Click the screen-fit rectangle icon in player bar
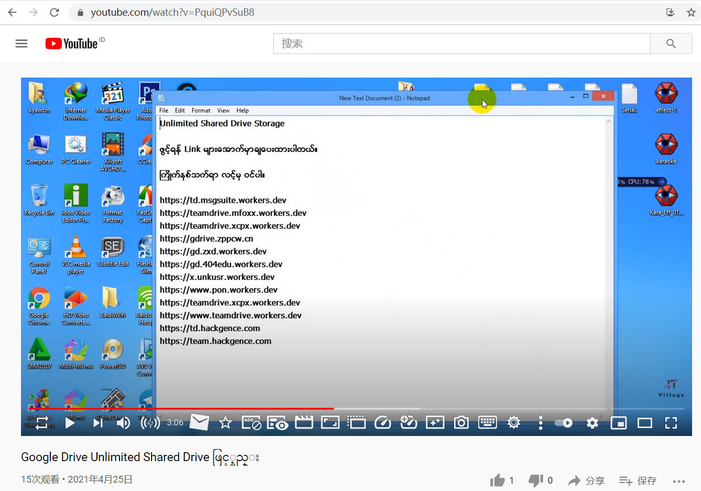This screenshot has height=491, width=701. point(330,422)
